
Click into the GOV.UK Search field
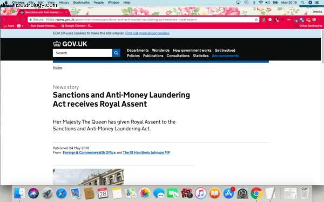[x=83, y=53]
